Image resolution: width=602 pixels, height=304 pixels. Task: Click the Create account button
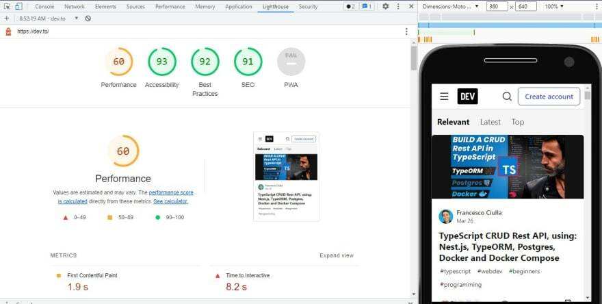click(x=549, y=97)
